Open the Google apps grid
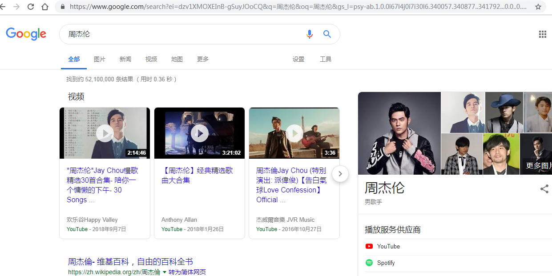This screenshot has width=552, height=276. point(543,34)
